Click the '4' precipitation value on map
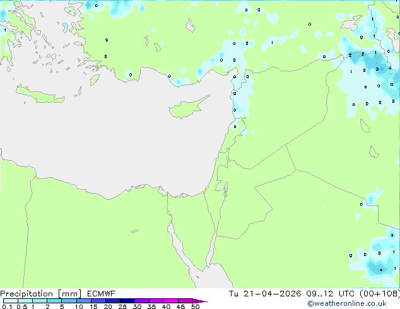This screenshot has width=400, height=309. pos(381,270)
